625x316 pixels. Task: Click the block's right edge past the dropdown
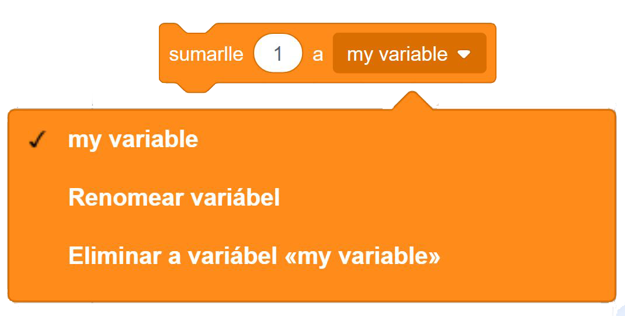491,54
